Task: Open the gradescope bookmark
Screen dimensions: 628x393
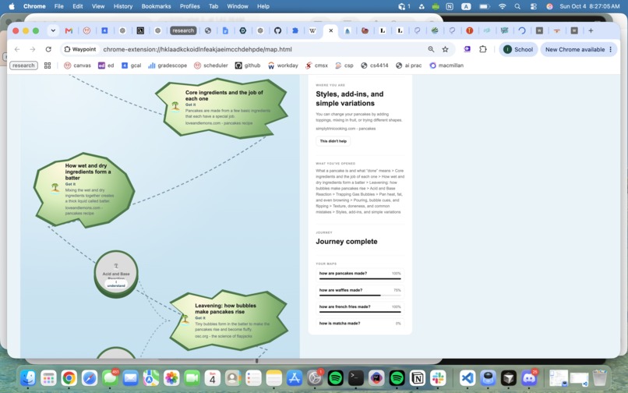Action: [168, 65]
